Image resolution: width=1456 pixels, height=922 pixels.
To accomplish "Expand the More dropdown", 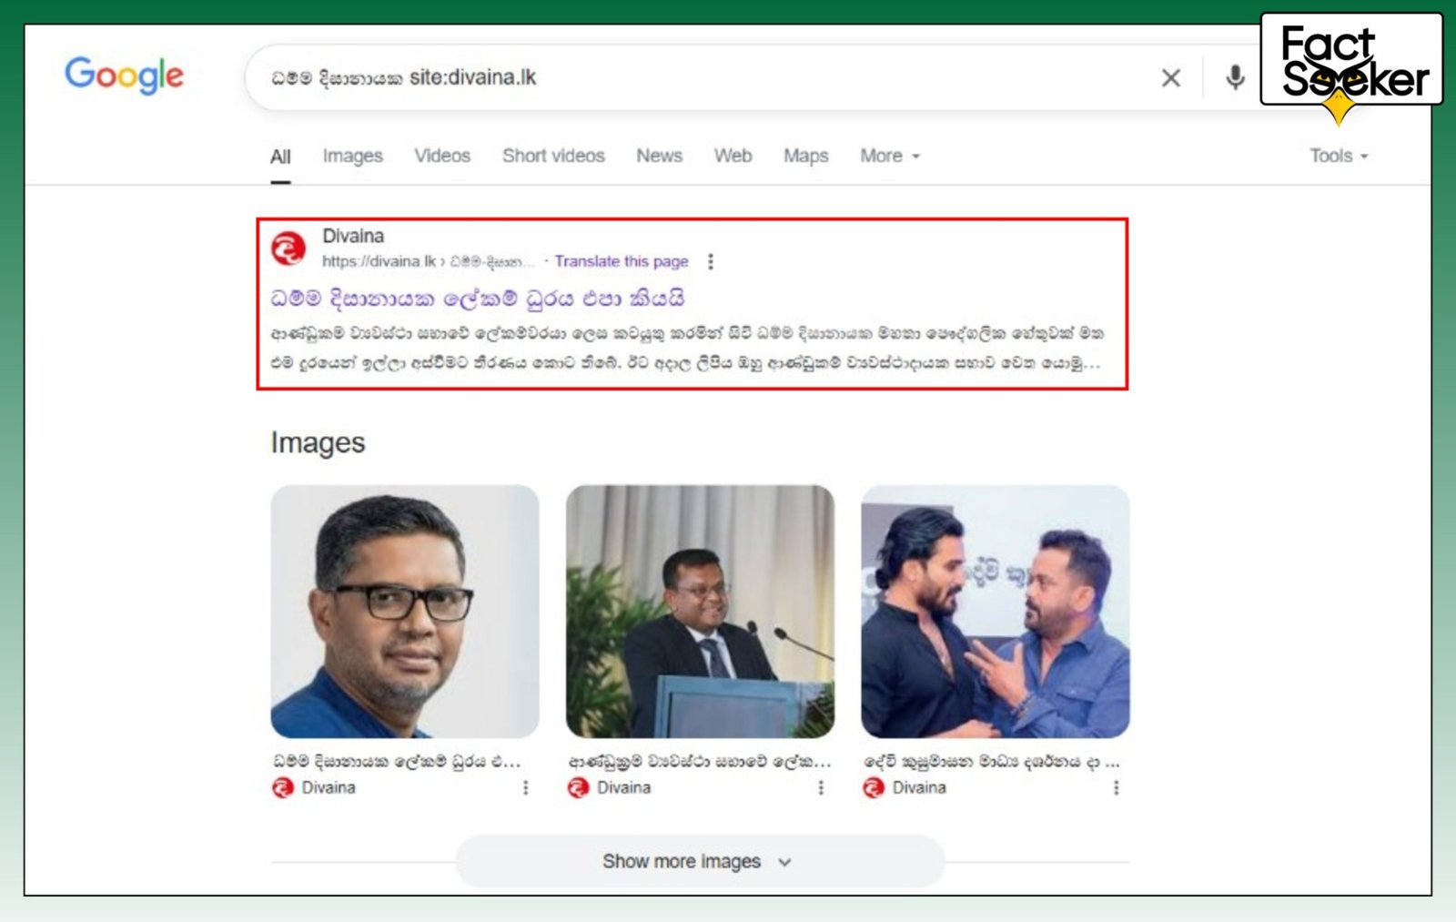I will pos(890,156).
